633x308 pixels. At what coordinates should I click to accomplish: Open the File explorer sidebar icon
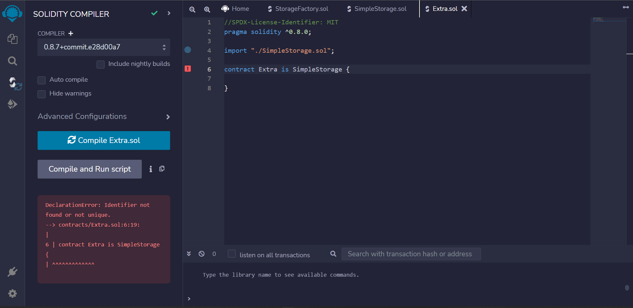pyautogui.click(x=13, y=39)
